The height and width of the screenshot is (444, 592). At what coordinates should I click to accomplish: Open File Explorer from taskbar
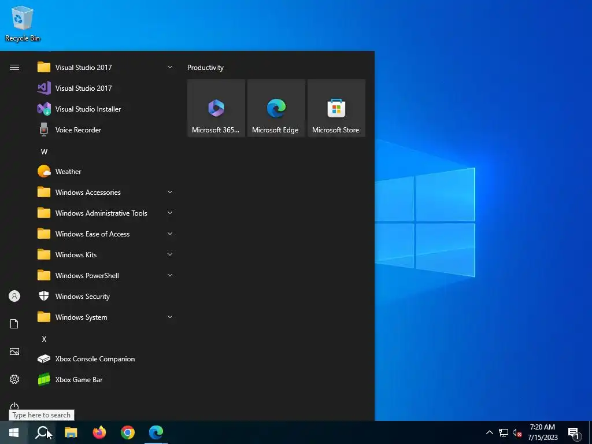click(x=71, y=432)
